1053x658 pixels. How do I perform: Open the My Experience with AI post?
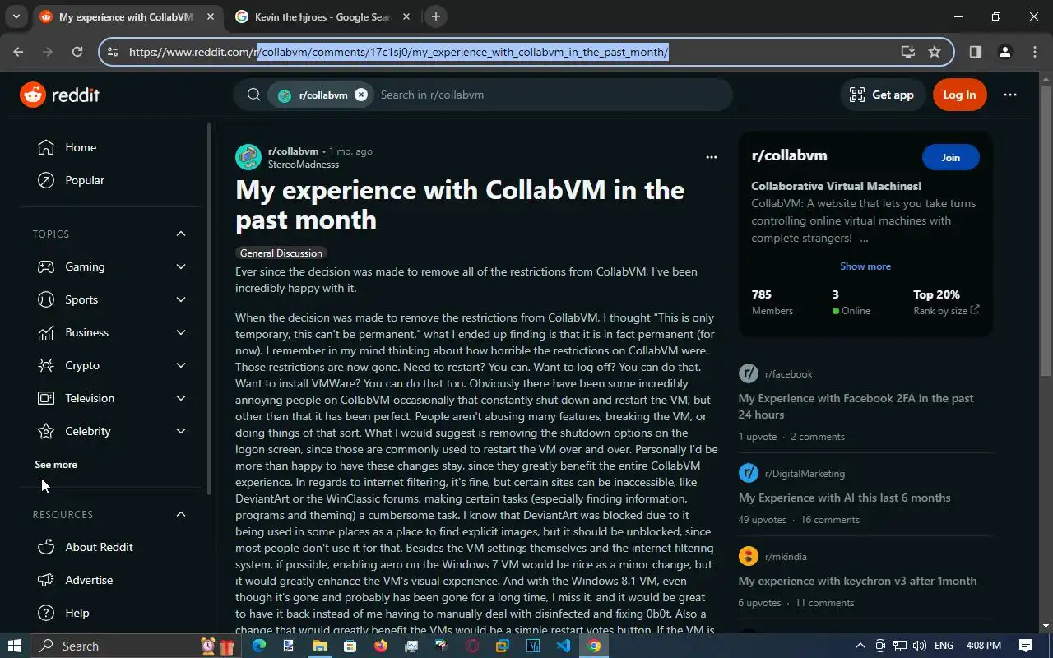click(844, 498)
